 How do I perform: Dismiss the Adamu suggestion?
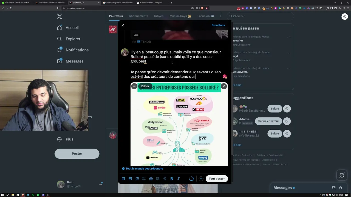(x=287, y=121)
